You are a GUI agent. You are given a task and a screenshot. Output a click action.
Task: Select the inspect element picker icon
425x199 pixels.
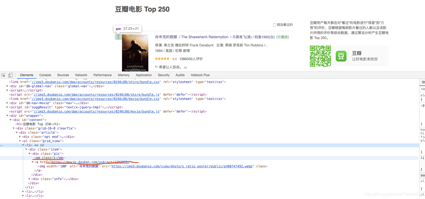pyautogui.click(x=3, y=75)
